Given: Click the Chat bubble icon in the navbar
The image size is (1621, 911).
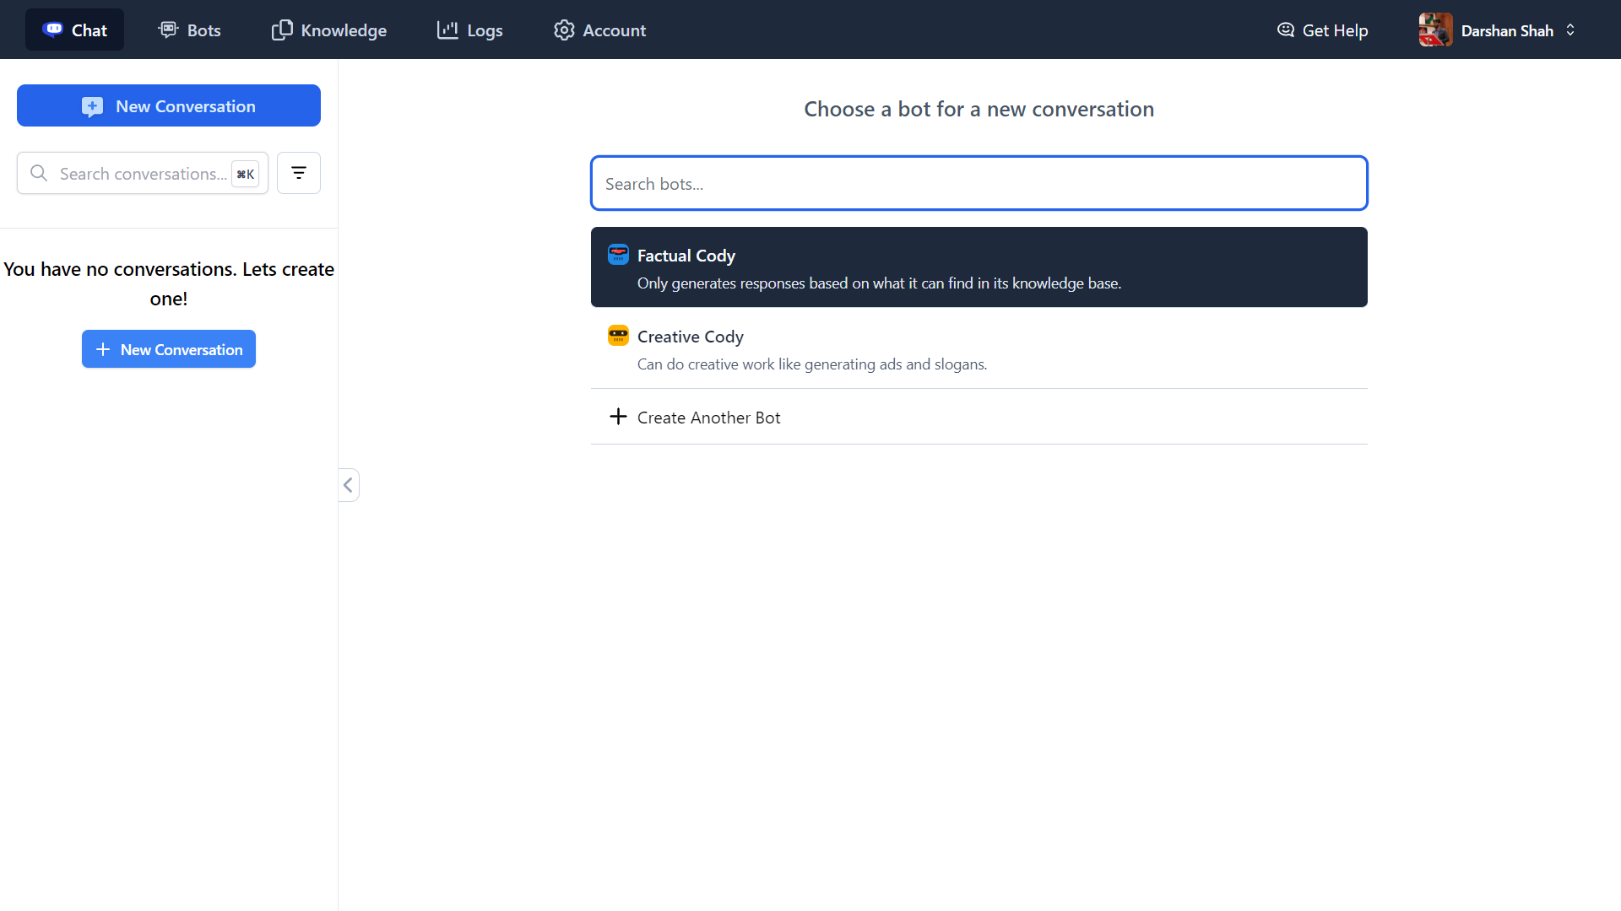Looking at the screenshot, I should pos(53,30).
